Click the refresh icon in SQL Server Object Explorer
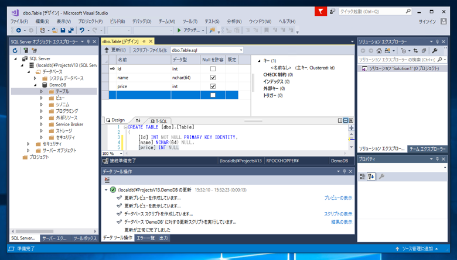 click(x=16, y=51)
